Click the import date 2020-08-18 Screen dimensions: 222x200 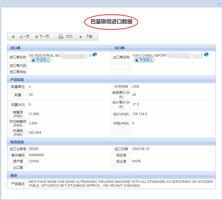[x=141, y=149]
